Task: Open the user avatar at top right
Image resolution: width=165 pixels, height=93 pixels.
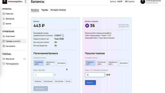Action: click(143, 2)
